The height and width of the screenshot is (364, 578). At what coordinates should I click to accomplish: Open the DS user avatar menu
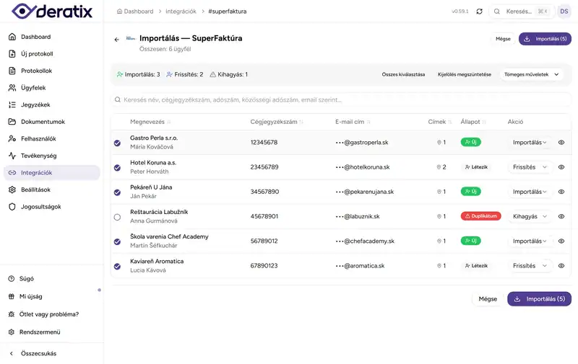pyautogui.click(x=564, y=12)
